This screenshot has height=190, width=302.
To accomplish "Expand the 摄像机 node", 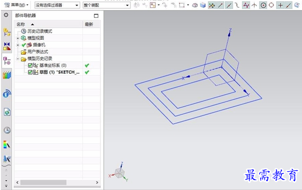I will (x=18, y=45).
